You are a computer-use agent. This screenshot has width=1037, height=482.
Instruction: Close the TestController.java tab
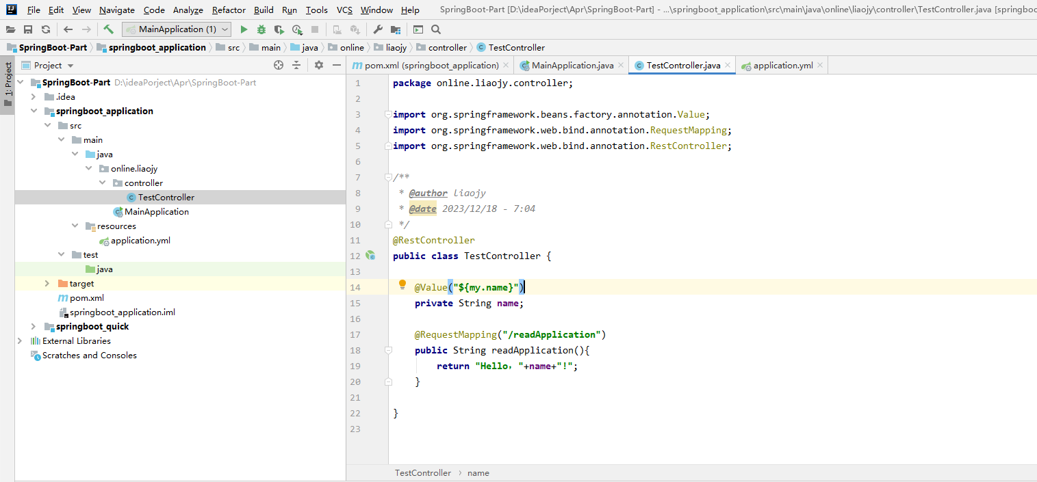tap(728, 66)
